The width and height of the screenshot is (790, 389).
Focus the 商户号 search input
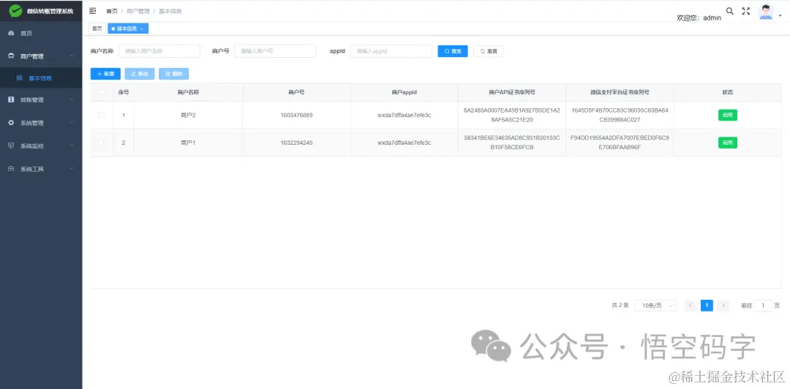275,51
